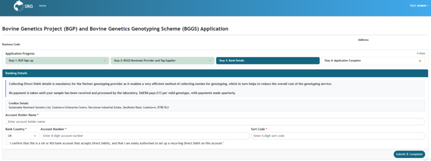Focus the Account Number input field
The height and width of the screenshot is (161, 431).
pos(145,136)
